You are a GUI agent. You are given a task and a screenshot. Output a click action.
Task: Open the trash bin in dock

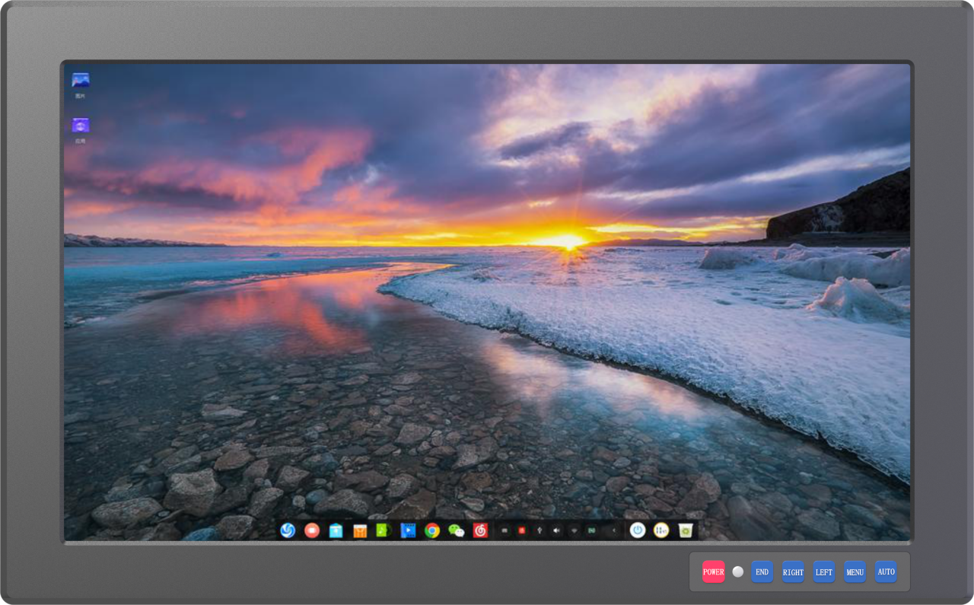point(686,530)
